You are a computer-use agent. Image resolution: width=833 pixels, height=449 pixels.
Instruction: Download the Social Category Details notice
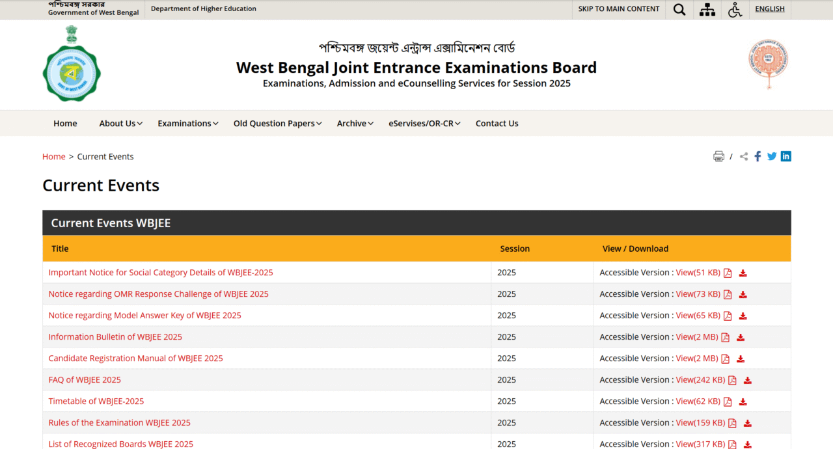coord(743,273)
